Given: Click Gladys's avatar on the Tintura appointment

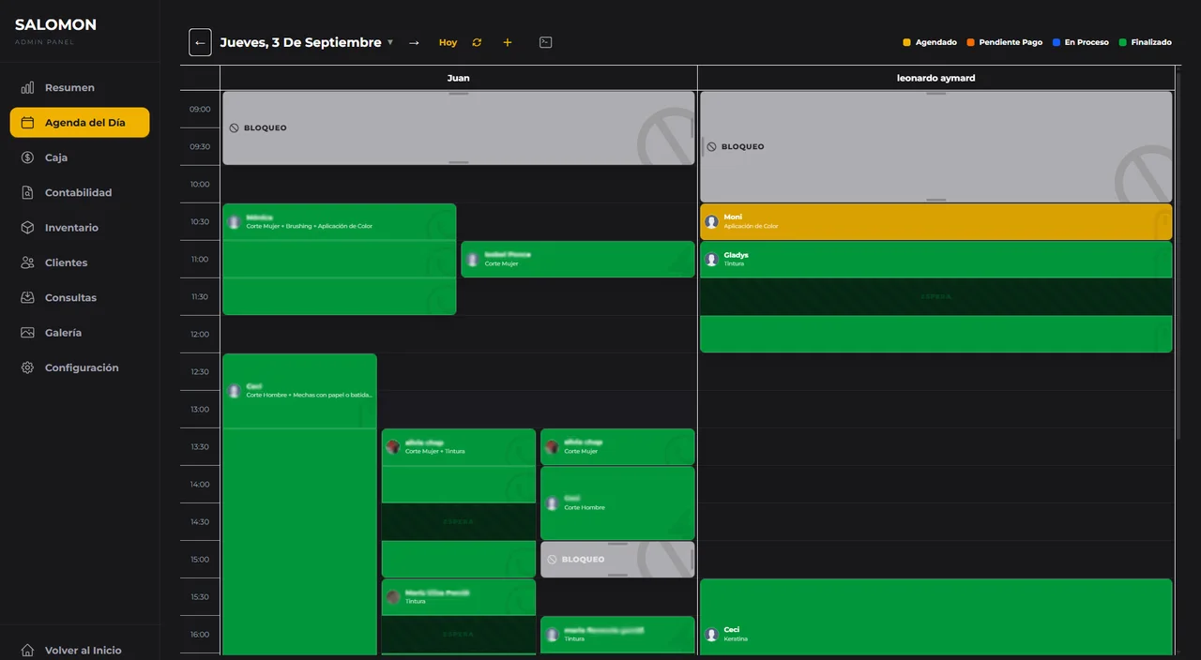Looking at the screenshot, I should pyautogui.click(x=712, y=259).
